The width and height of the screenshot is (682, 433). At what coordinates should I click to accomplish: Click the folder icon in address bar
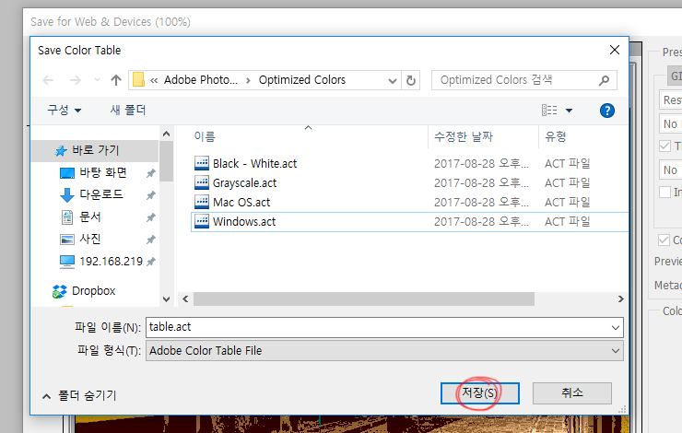point(139,80)
